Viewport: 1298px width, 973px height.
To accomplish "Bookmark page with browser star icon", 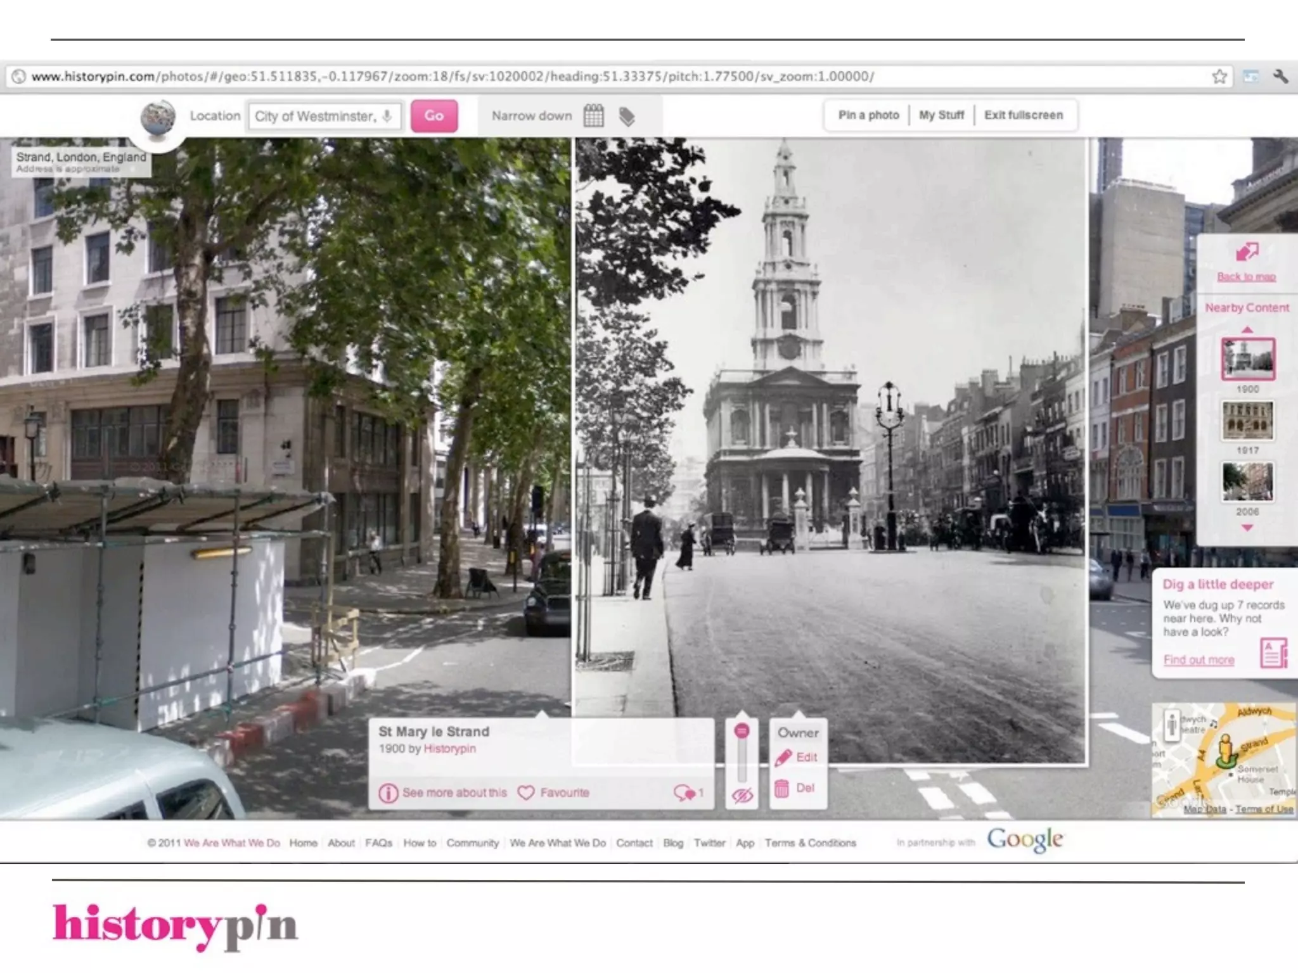I will [x=1219, y=77].
